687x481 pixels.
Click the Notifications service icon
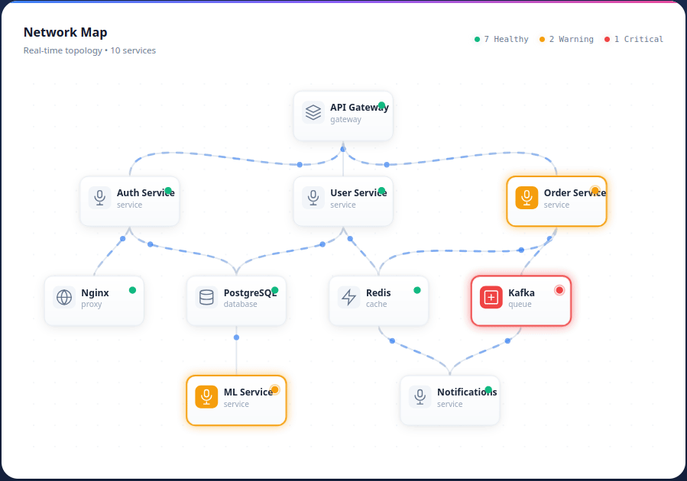click(x=420, y=396)
